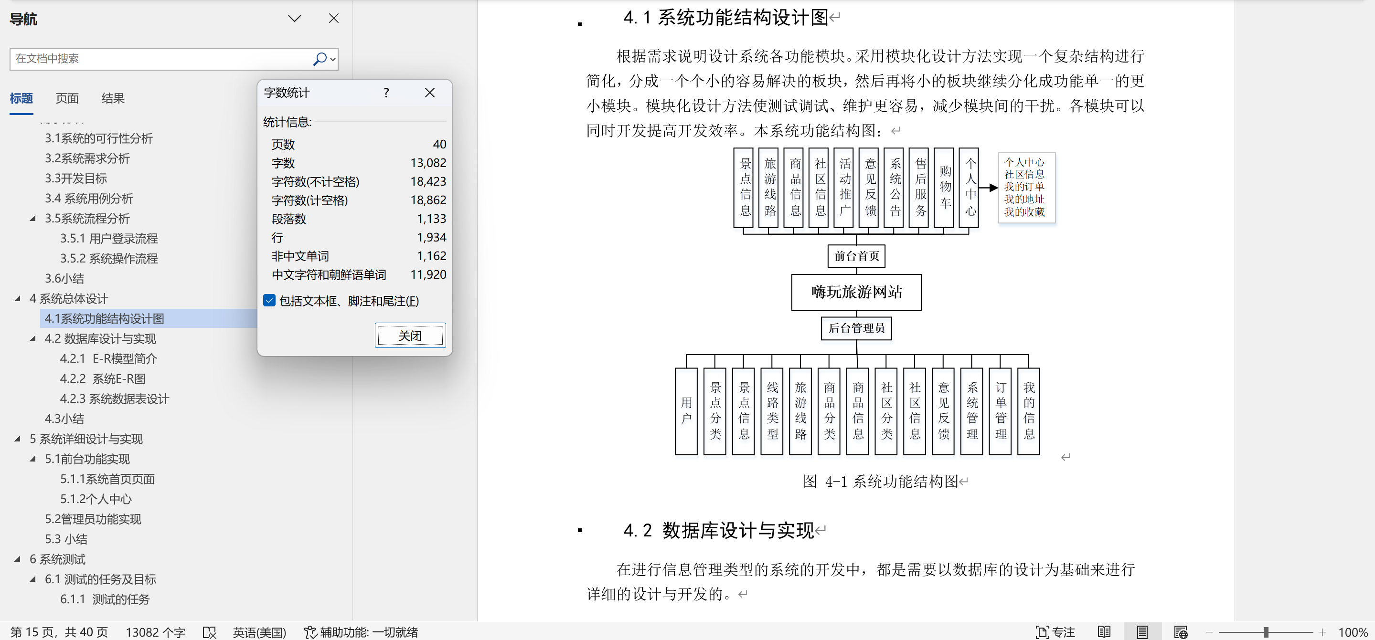1375x640 pixels.
Task: Click the 前台首页 box in diagram
Action: (856, 256)
